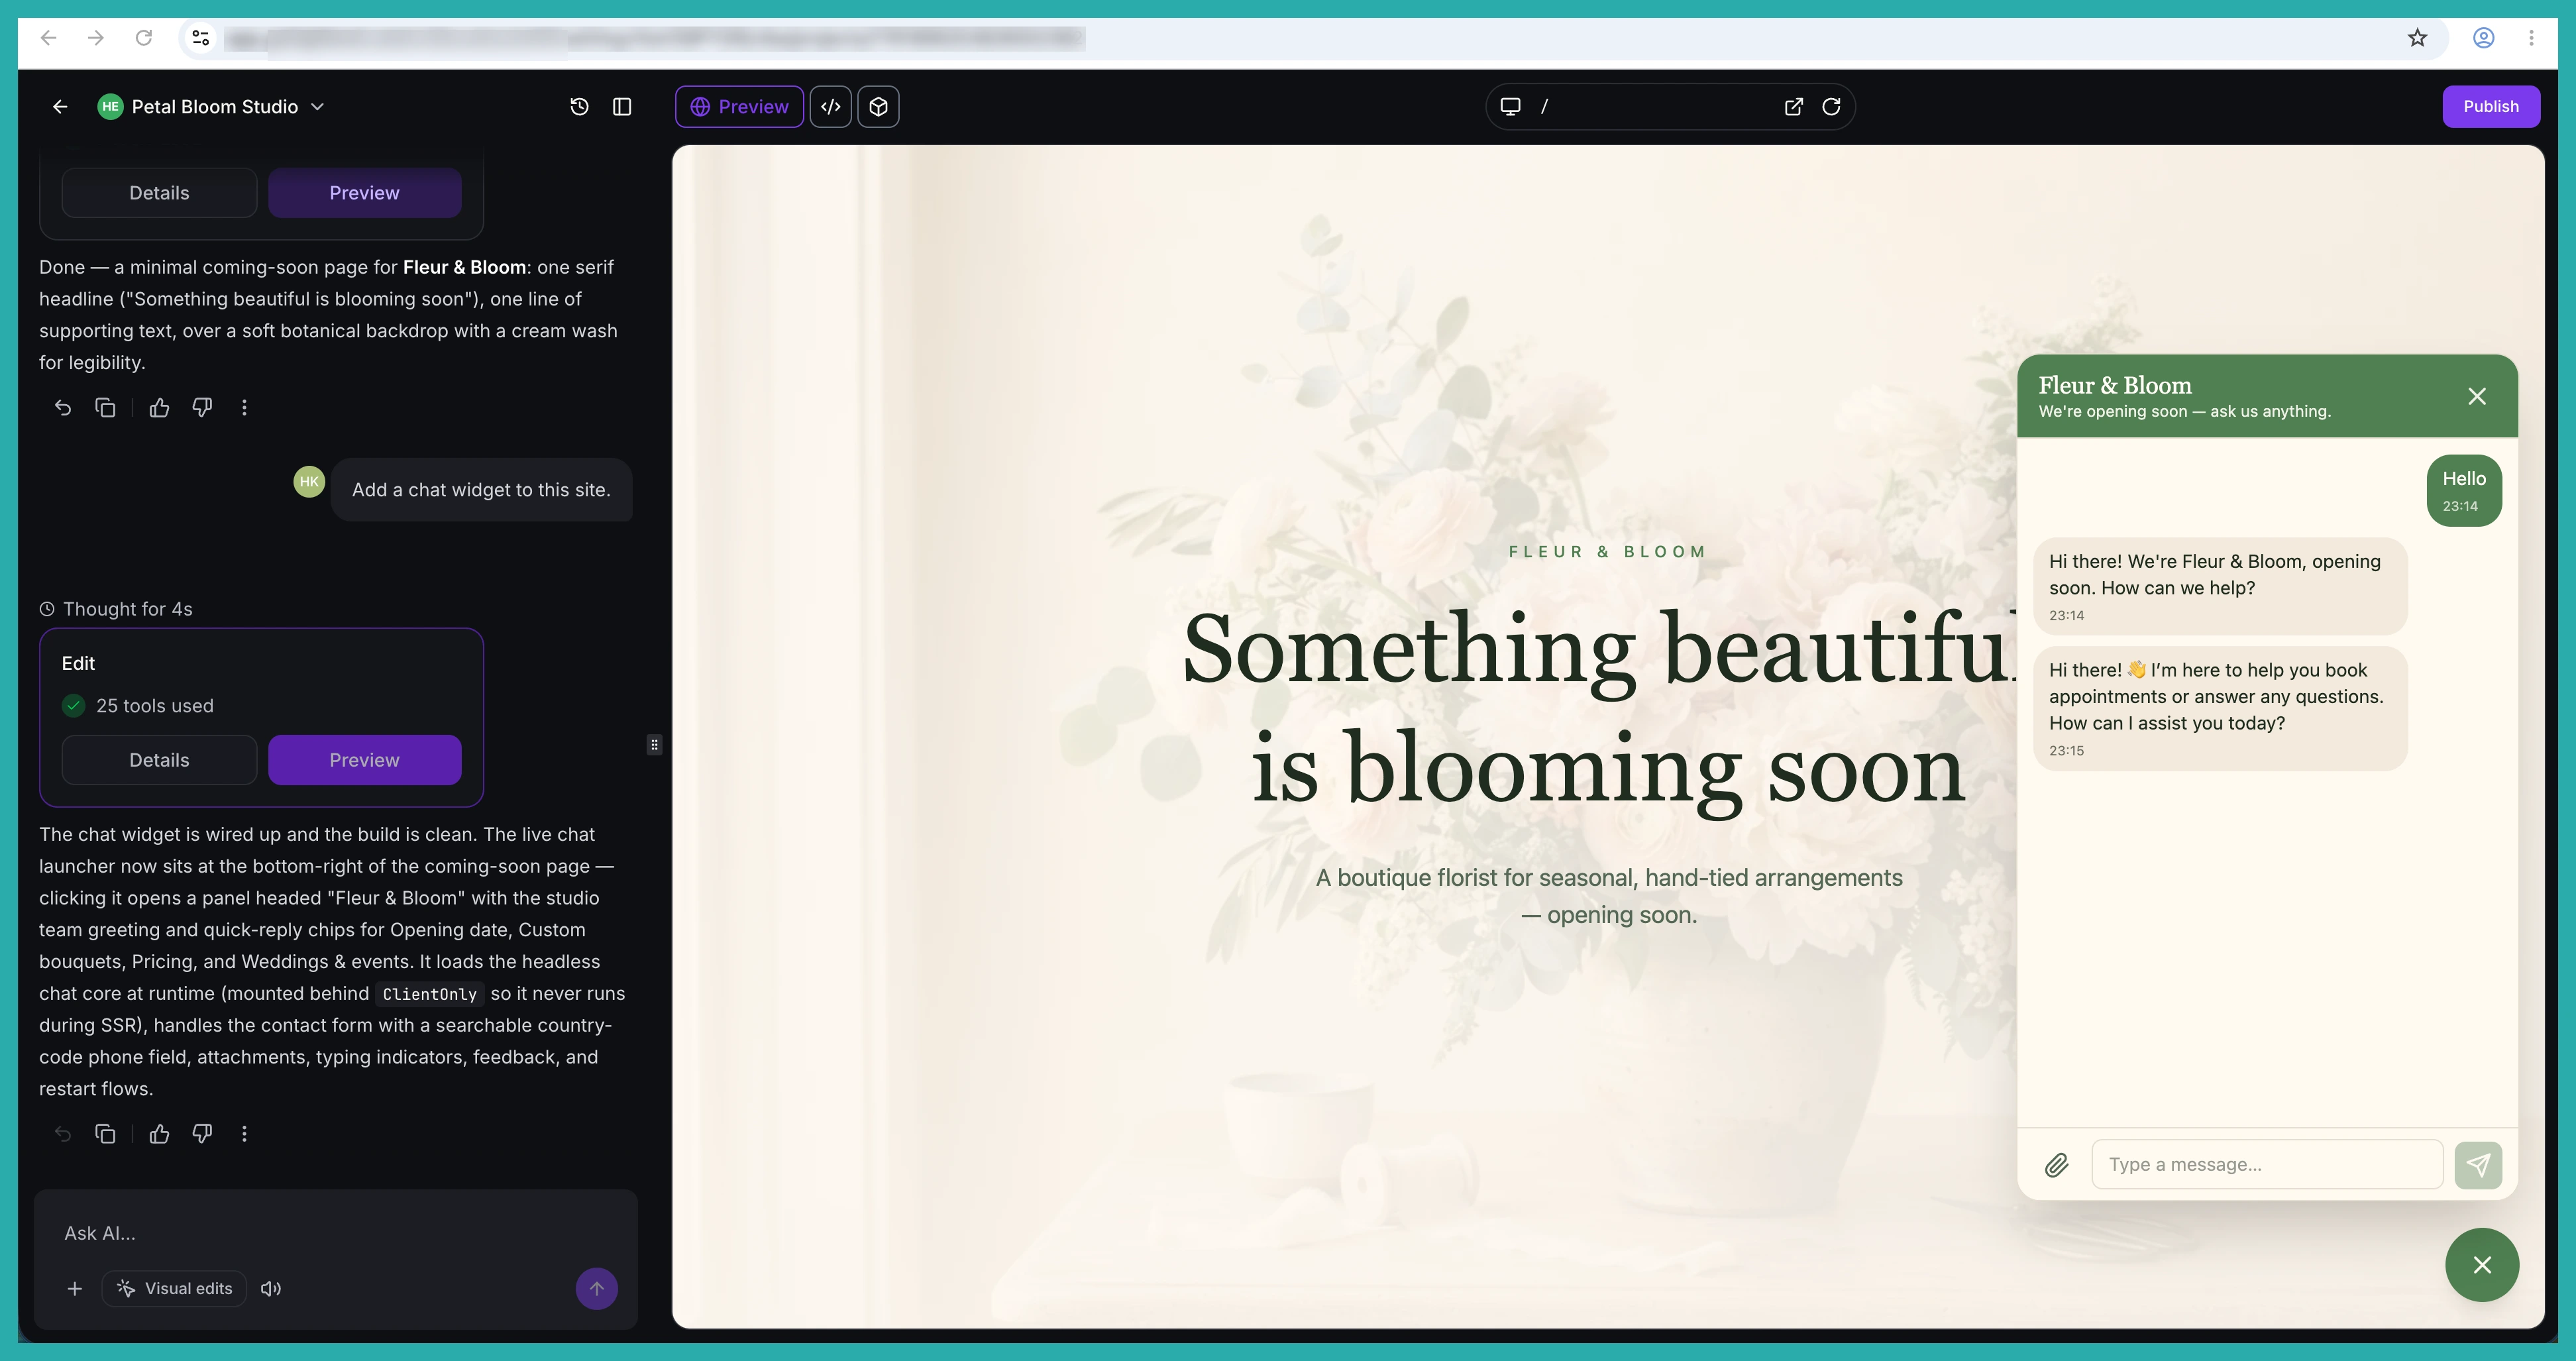Attach a file in chat widget

coord(2057,1165)
